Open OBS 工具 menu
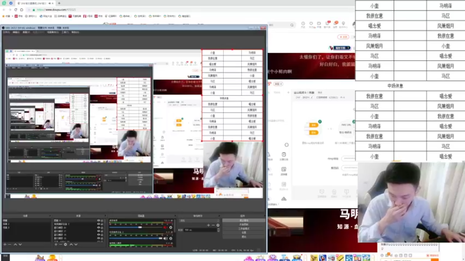465x261 pixels. point(65,32)
